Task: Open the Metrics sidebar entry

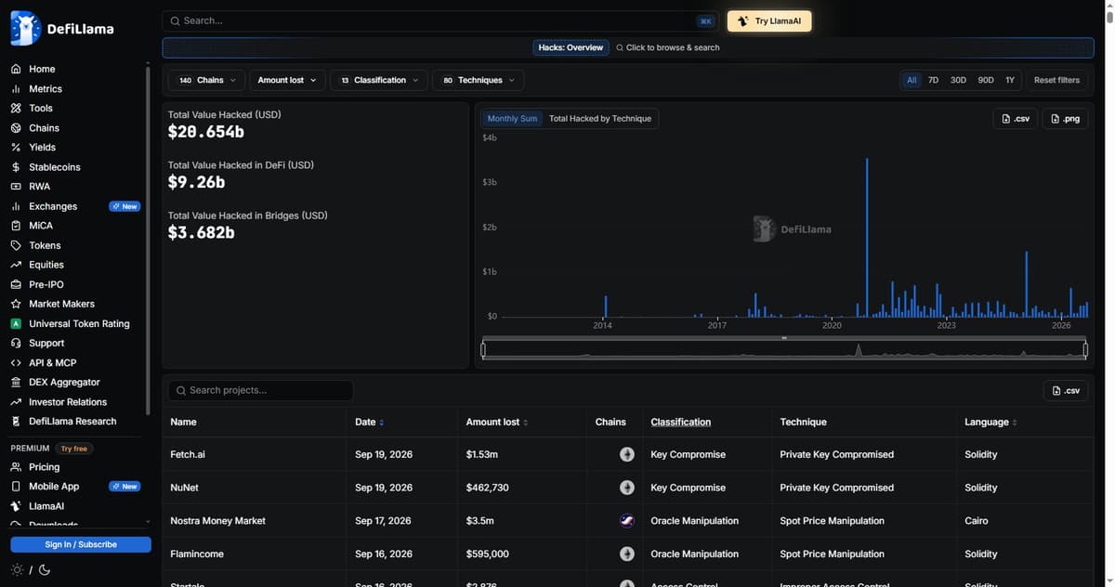Action: point(46,89)
